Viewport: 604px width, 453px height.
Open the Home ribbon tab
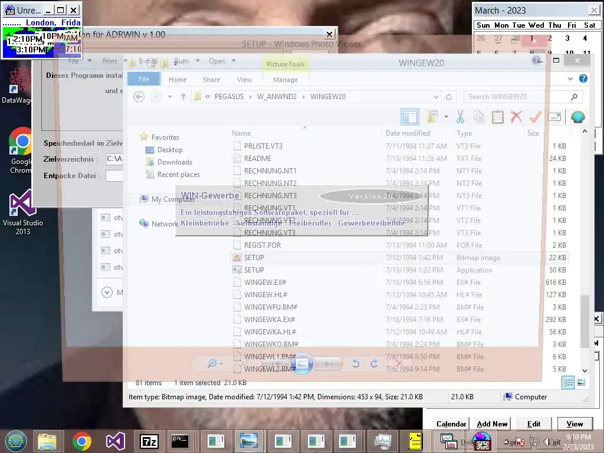pyautogui.click(x=177, y=80)
